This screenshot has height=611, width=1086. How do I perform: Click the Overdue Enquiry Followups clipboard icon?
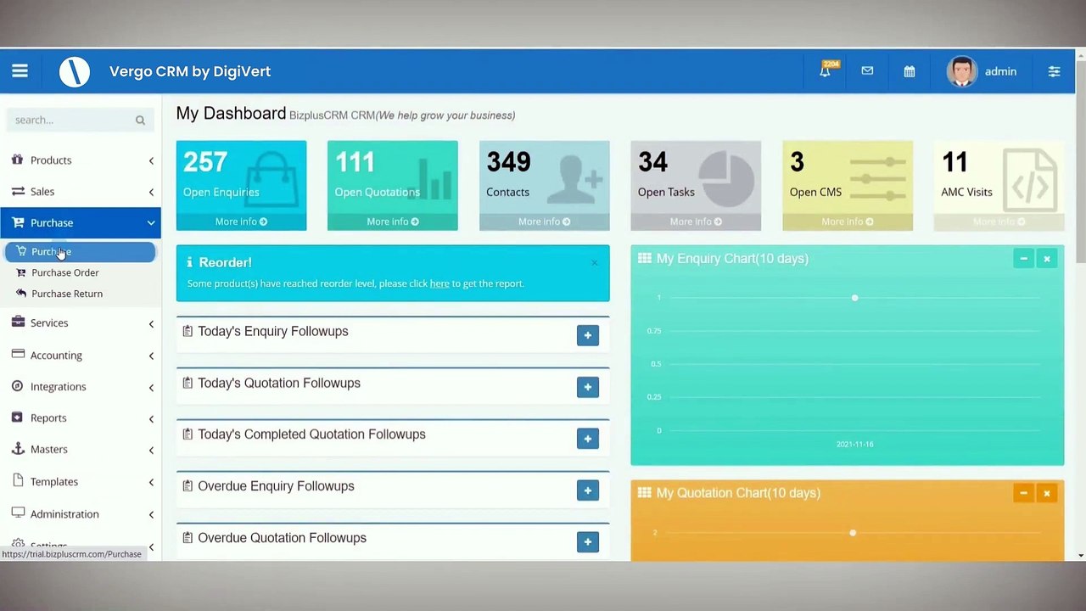(188, 486)
